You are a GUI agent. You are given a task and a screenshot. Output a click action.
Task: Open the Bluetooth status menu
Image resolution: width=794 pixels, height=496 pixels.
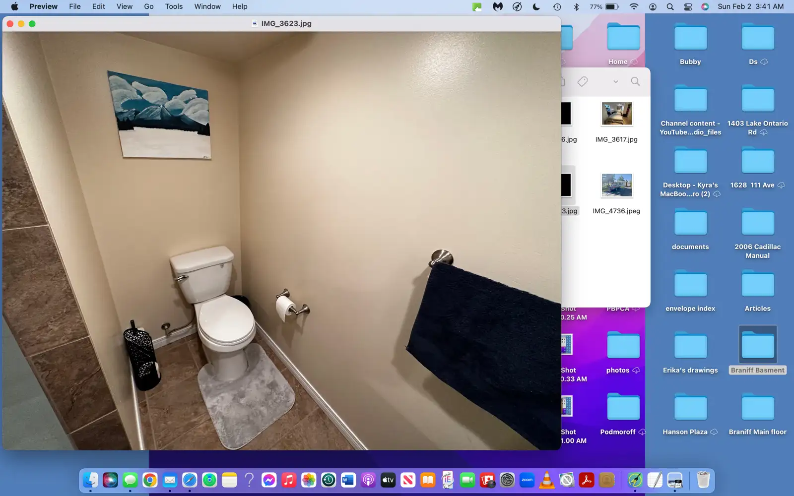click(576, 6)
